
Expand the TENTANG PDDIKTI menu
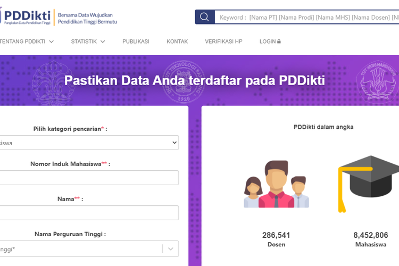pos(27,41)
